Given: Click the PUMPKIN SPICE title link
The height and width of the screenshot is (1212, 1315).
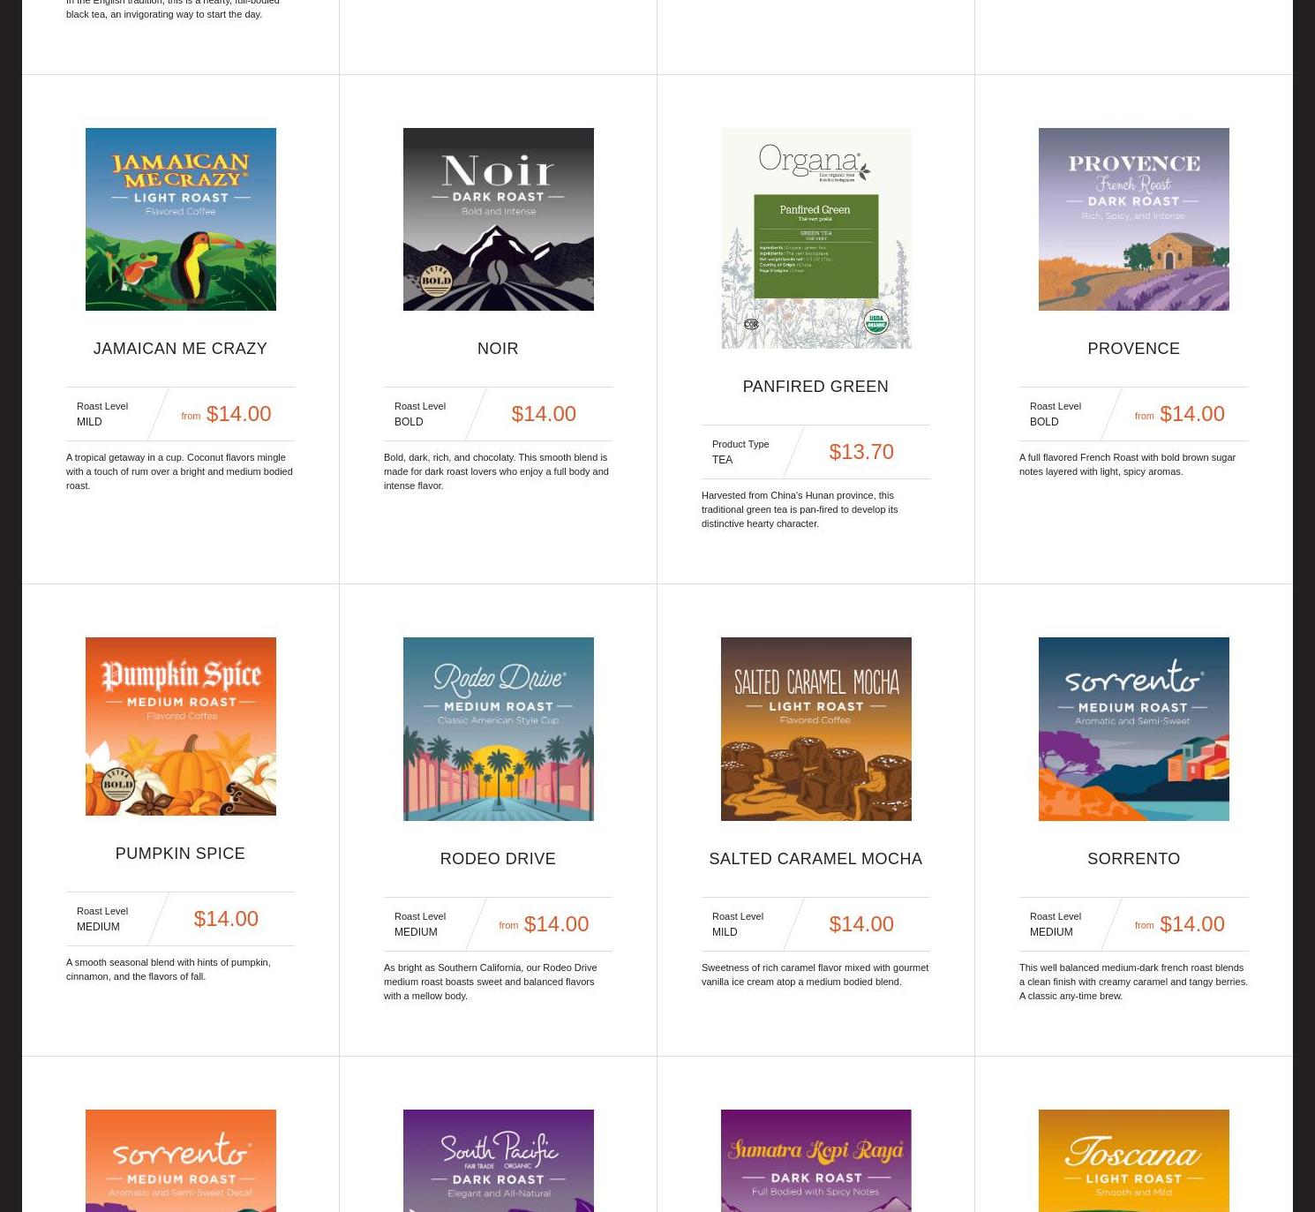Looking at the screenshot, I should 180,854.
